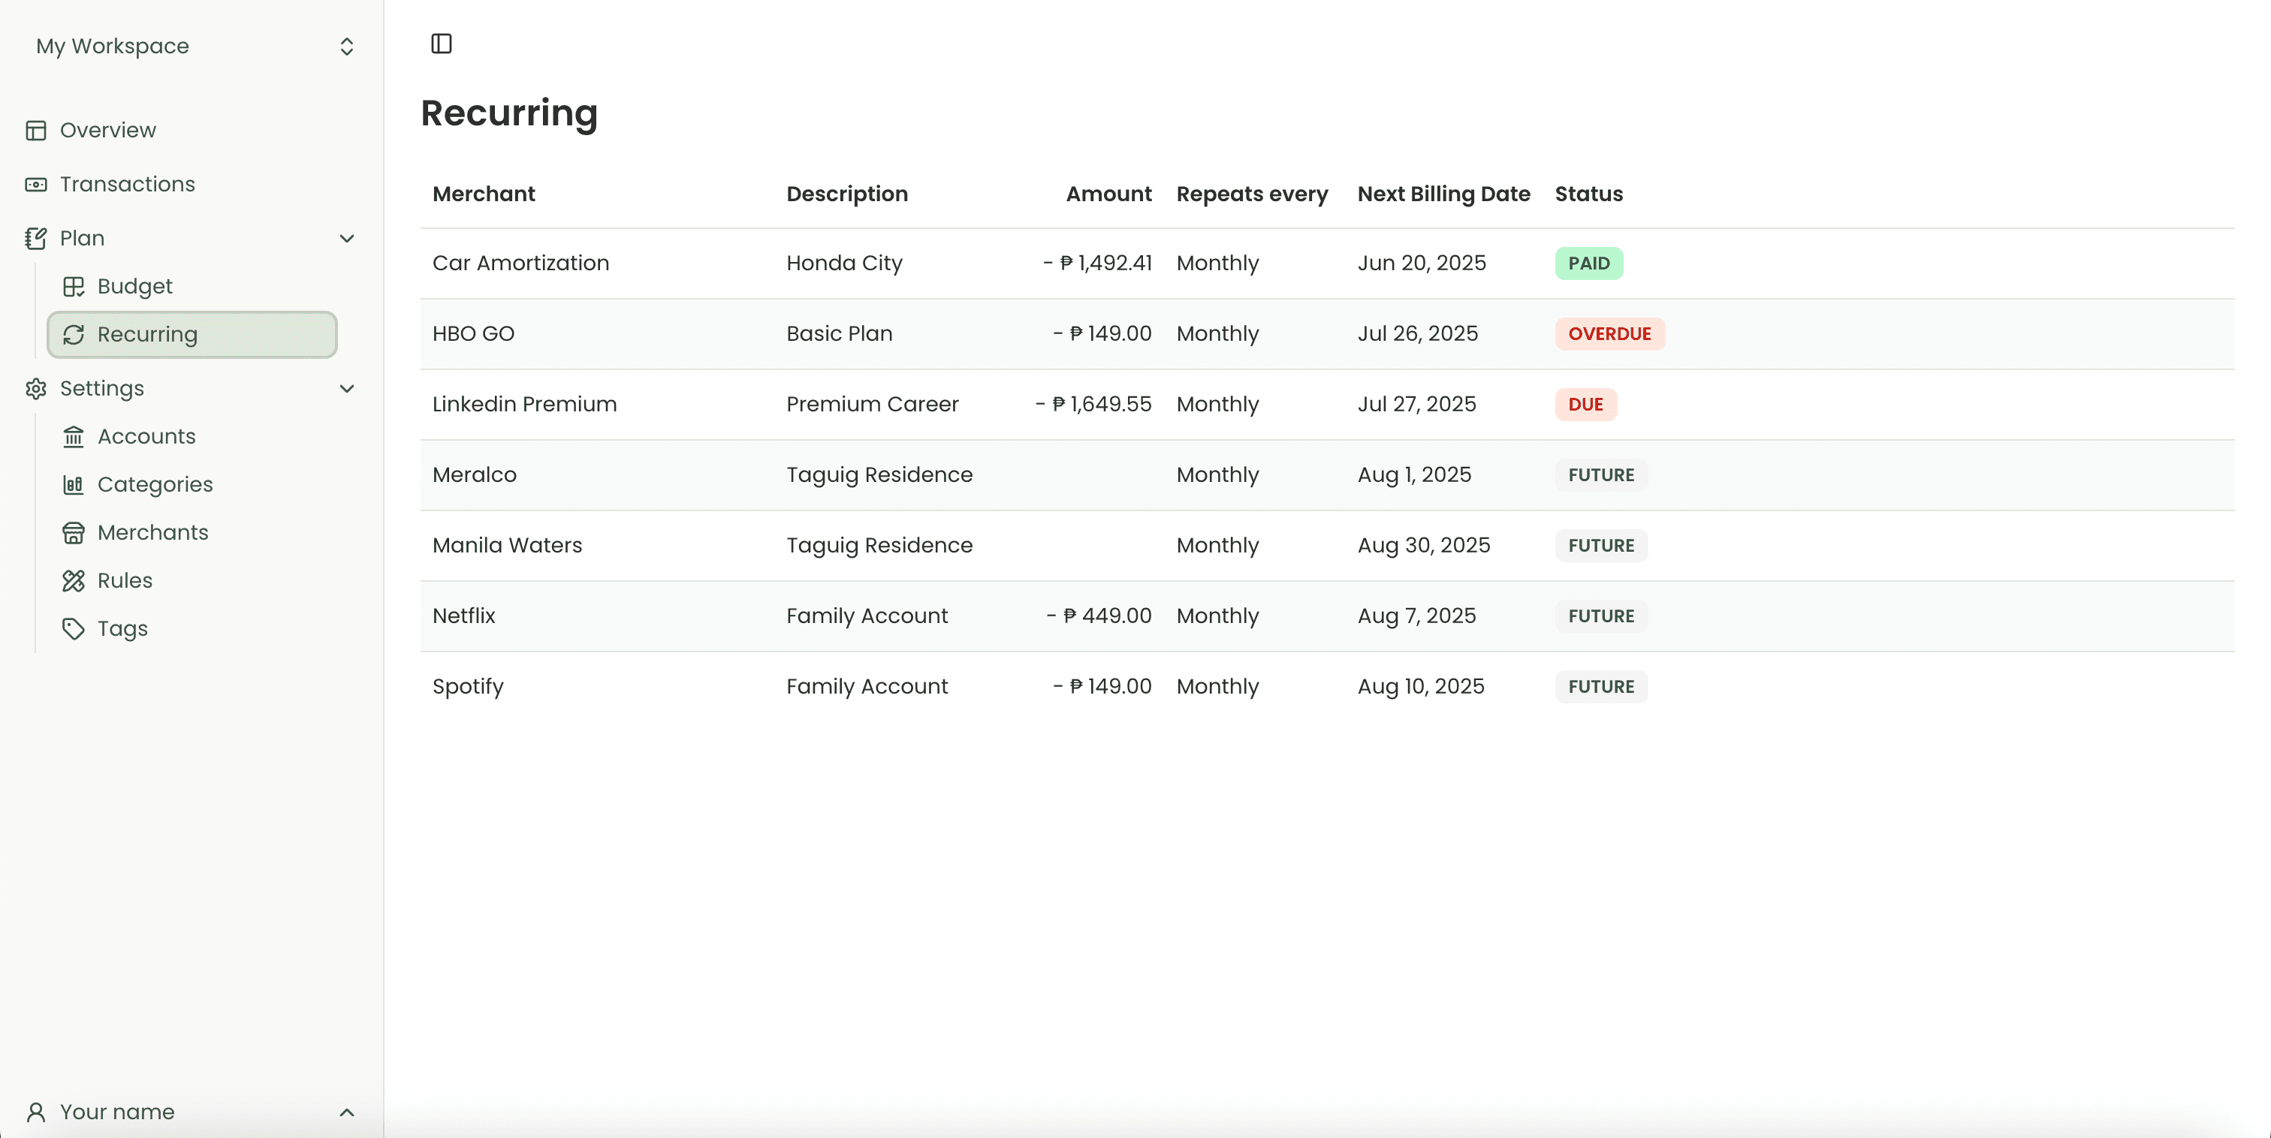Click the ₱ 1,492.41 amount
This screenshot has height=1138, width=2271.
pos(1098,263)
